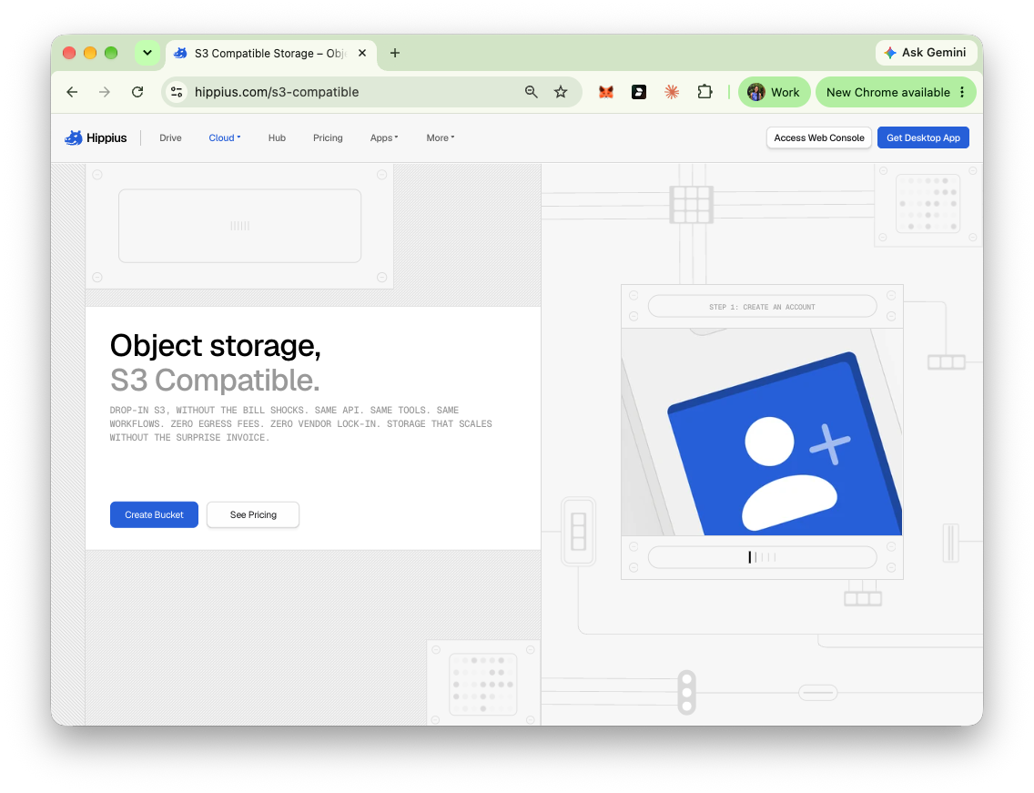Reload the current page
Image resolution: width=1034 pixels, height=793 pixels.
coord(137,92)
